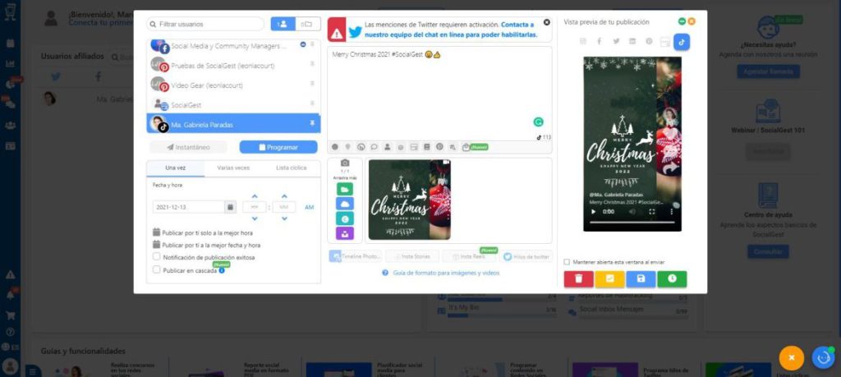Seek along the preview video progress bar
The height and width of the screenshot is (377, 841).
[x=632, y=222]
